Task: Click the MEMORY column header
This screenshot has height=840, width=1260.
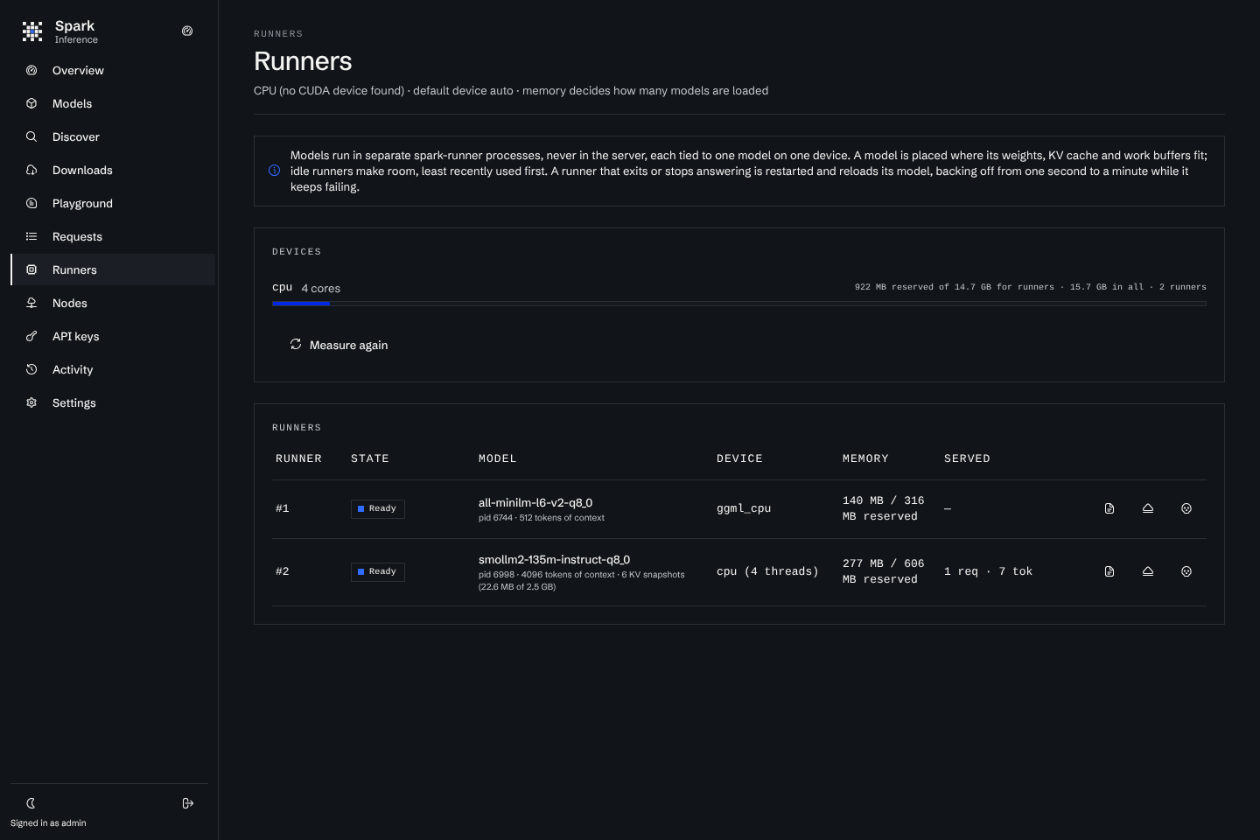Action: (x=865, y=458)
